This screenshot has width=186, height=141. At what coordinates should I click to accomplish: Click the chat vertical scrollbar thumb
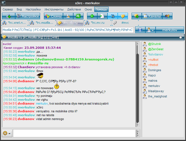pyautogui.click(x=137, y=88)
